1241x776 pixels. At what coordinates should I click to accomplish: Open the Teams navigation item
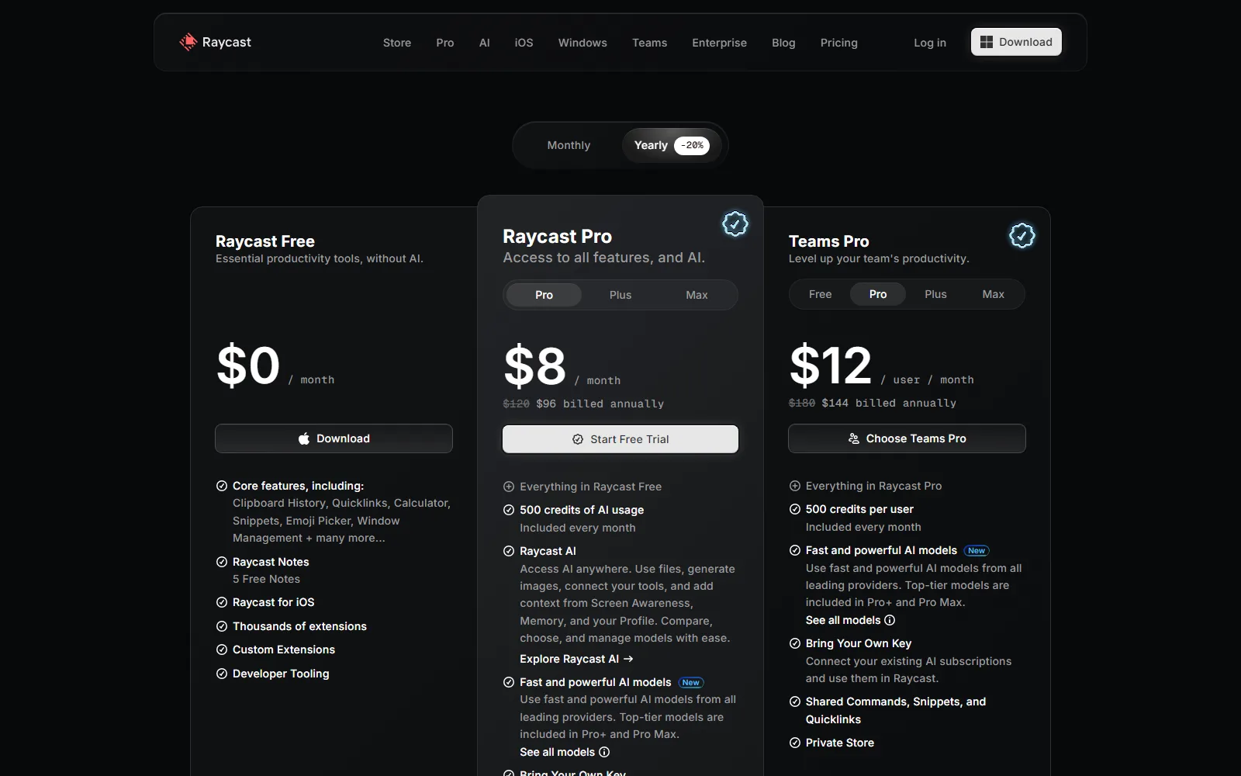point(649,43)
